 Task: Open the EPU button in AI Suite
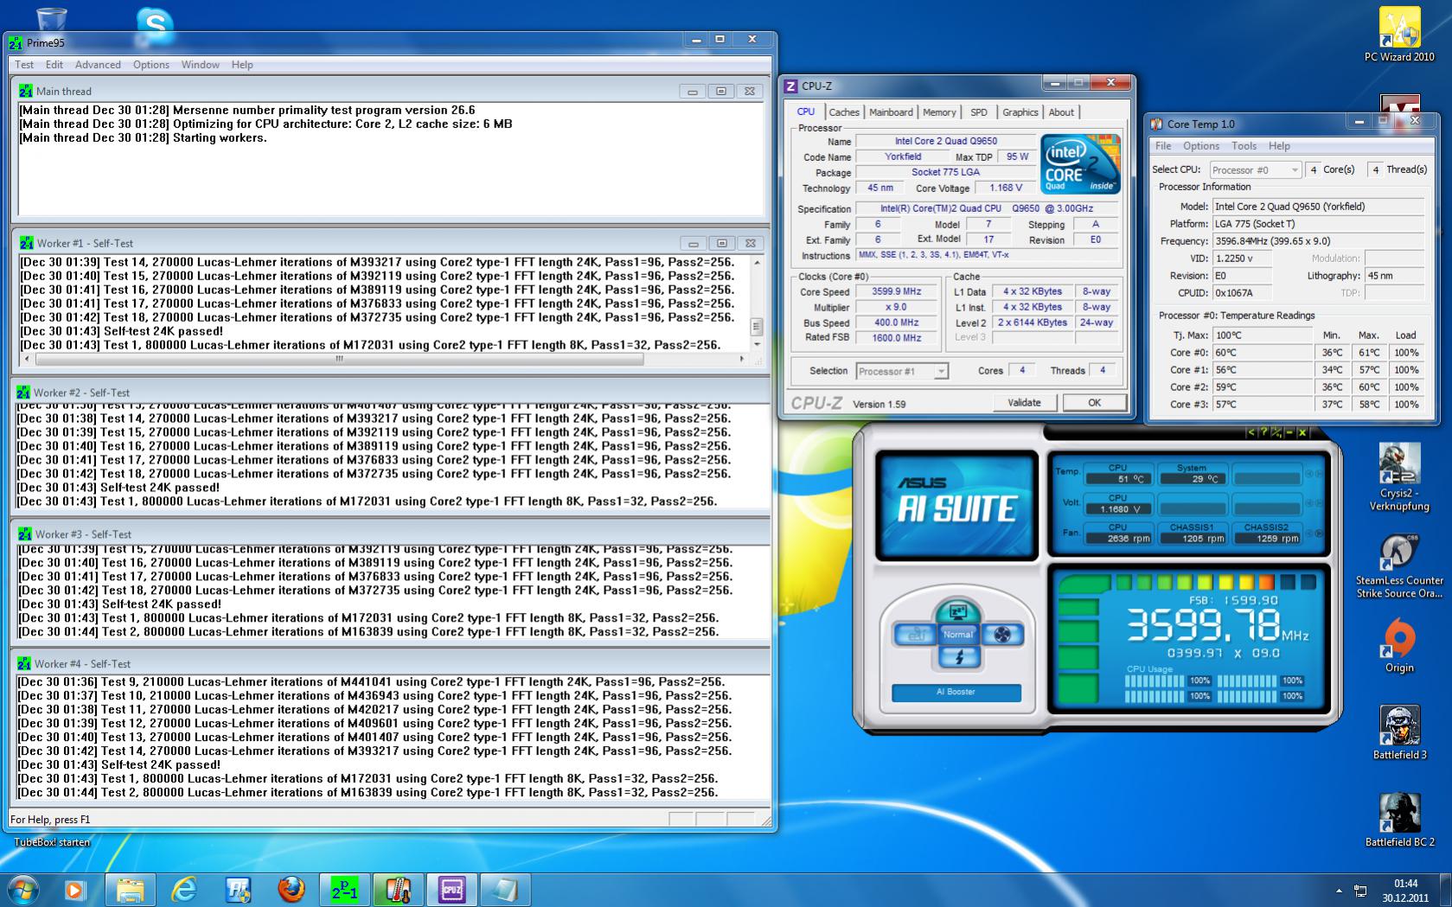coord(915,635)
